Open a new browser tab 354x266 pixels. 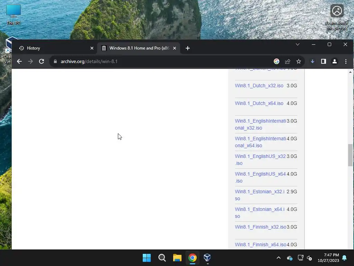pos(188,48)
